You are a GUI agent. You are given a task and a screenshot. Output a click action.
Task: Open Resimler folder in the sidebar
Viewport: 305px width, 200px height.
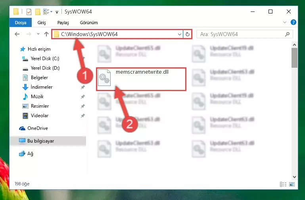click(x=36, y=106)
